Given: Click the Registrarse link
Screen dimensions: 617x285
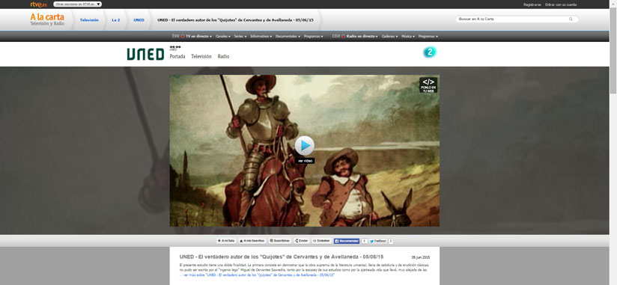Looking at the screenshot, I should point(532,4).
